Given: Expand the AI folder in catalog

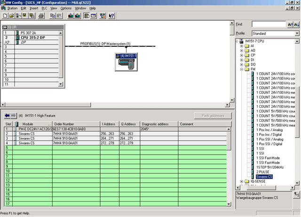Looking at the screenshot, I should 241,46.
